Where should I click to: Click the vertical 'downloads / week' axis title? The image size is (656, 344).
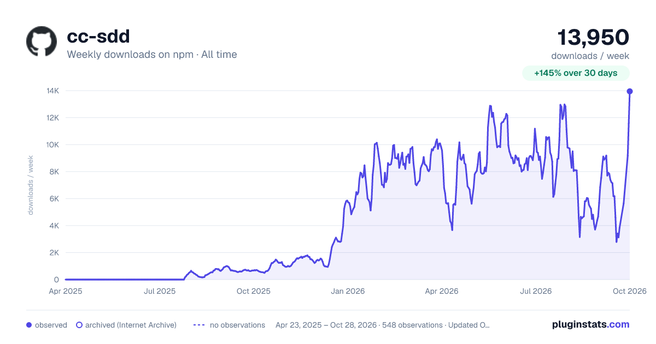point(31,185)
